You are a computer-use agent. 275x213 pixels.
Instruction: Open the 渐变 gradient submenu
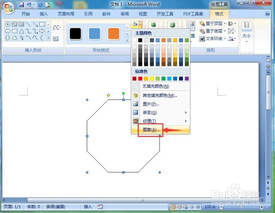(x=150, y=113)
